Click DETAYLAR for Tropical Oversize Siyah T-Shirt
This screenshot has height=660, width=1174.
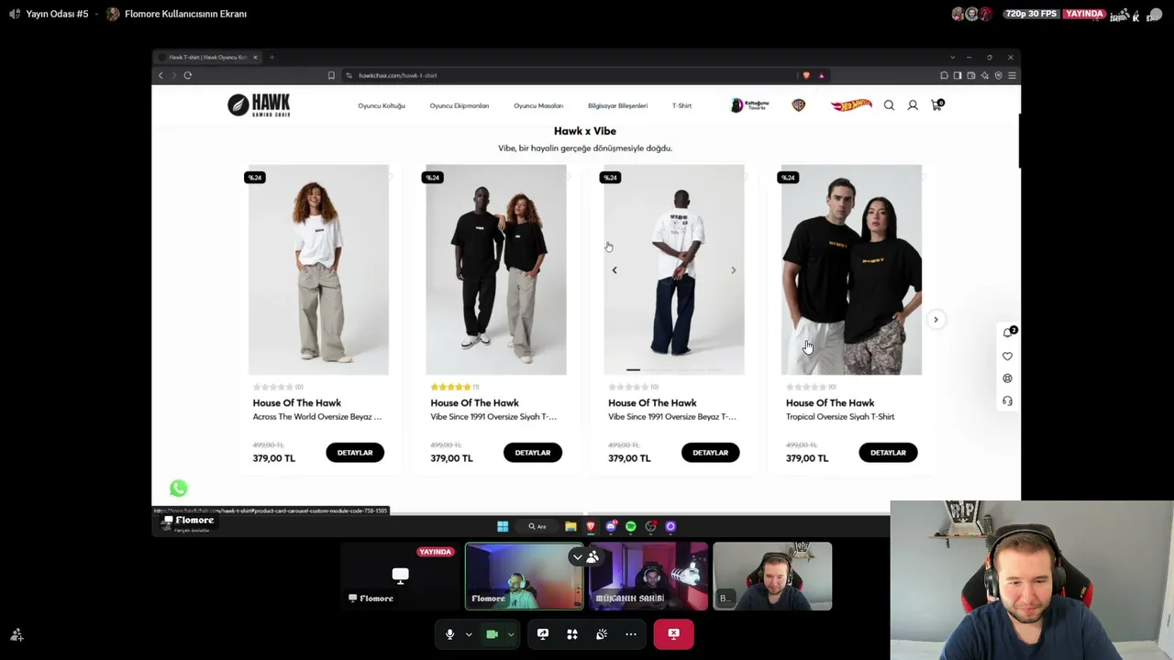coord(888,453)
